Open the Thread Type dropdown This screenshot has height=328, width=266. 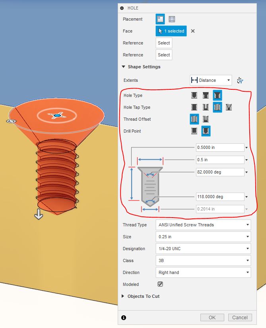click(x=203, y=225)
